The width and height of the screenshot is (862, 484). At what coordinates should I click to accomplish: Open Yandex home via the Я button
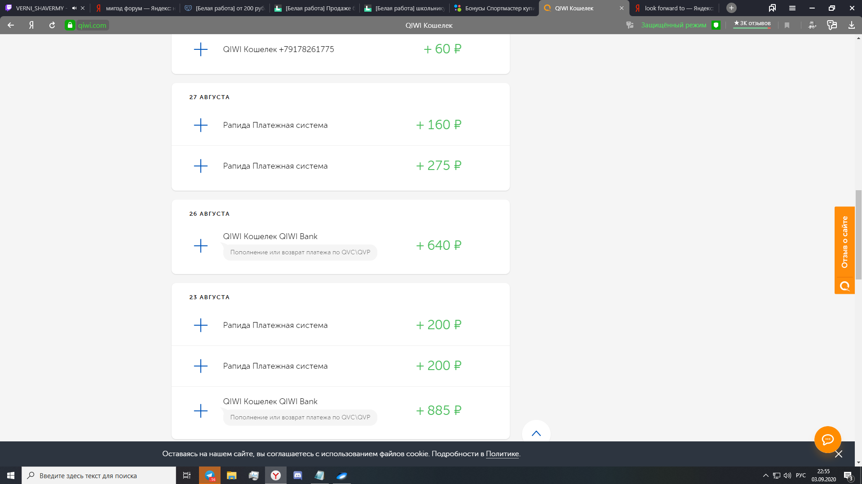[31, 25]
